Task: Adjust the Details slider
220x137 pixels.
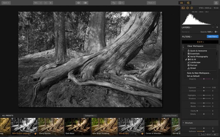Action: coord(204,114)
